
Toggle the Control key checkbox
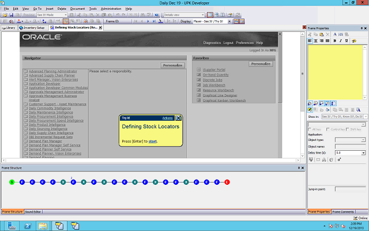pyautogui.click(x=328, y=129)
